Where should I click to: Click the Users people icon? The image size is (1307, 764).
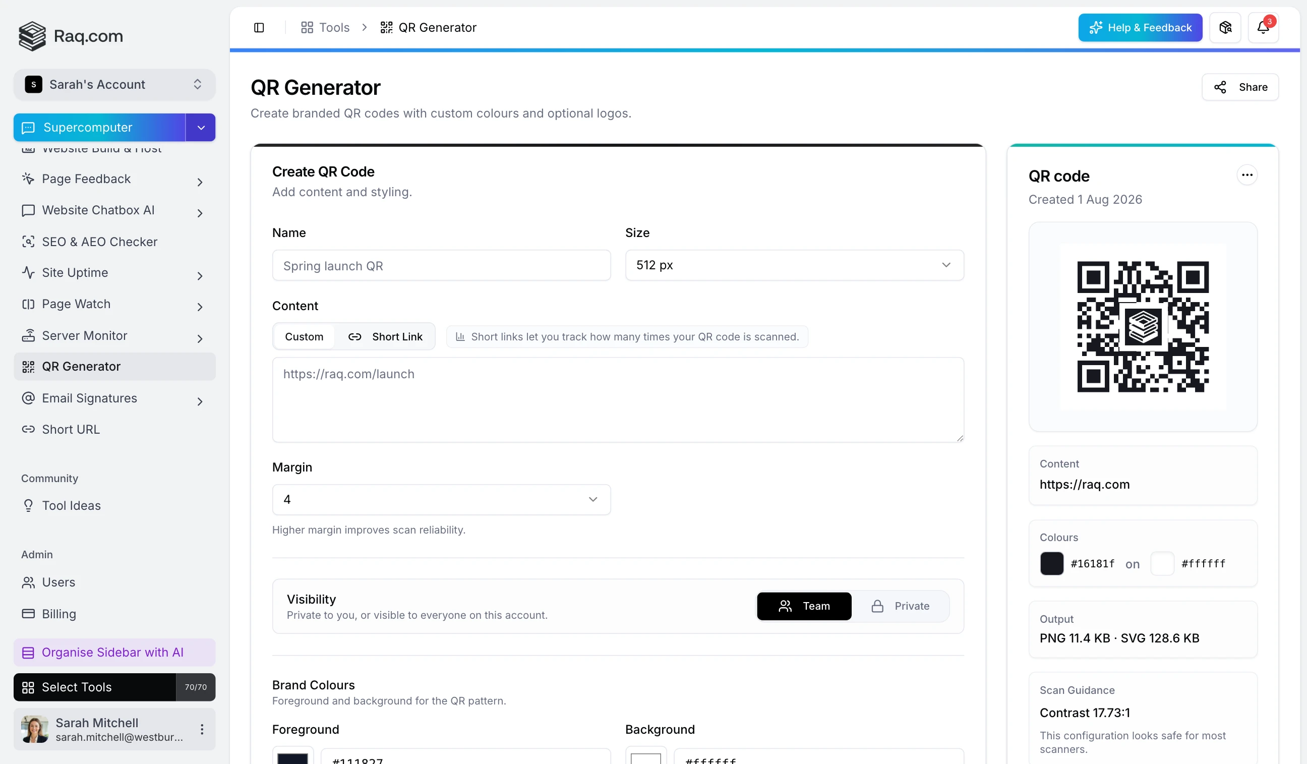pyautogui.click(x=28, y=582)
